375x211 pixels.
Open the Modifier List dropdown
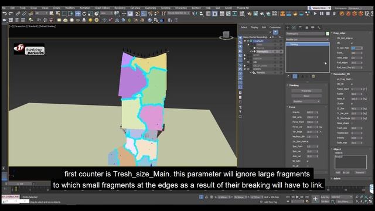[x=307, y=39]
